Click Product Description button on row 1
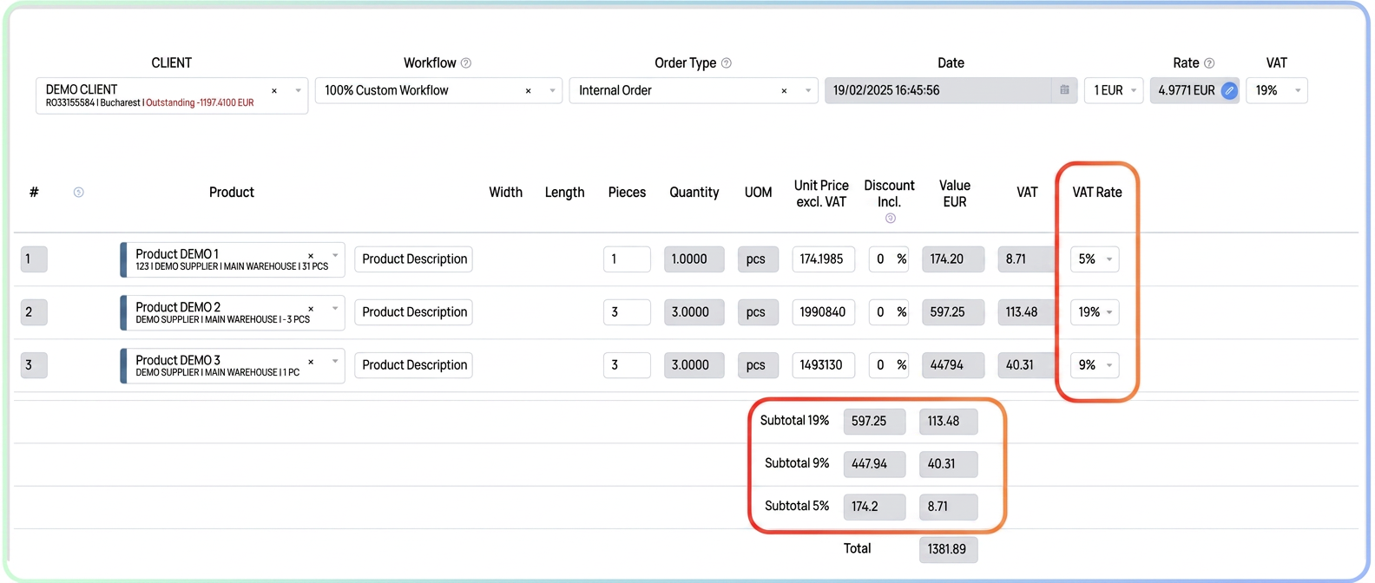Viewport: 1375px width, 583px height. coord(414,259)
